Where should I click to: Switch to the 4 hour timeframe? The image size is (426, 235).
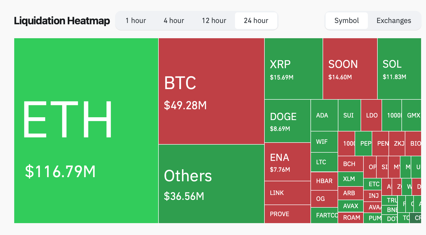pos(173,20)
